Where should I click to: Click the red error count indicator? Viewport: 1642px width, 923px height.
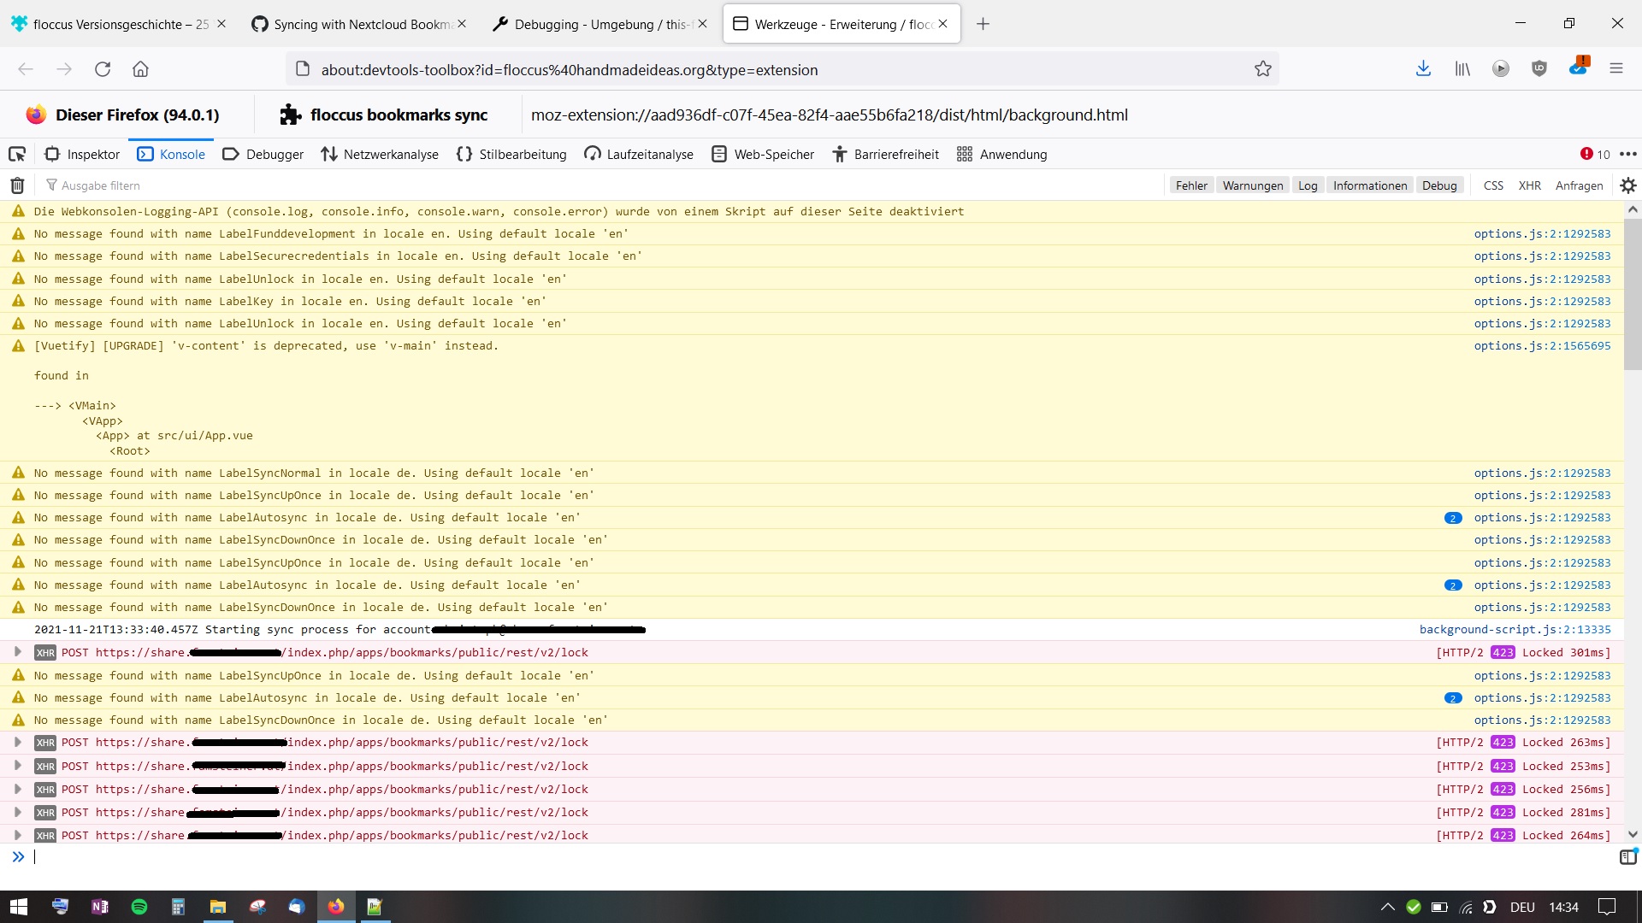[1594, 154]
